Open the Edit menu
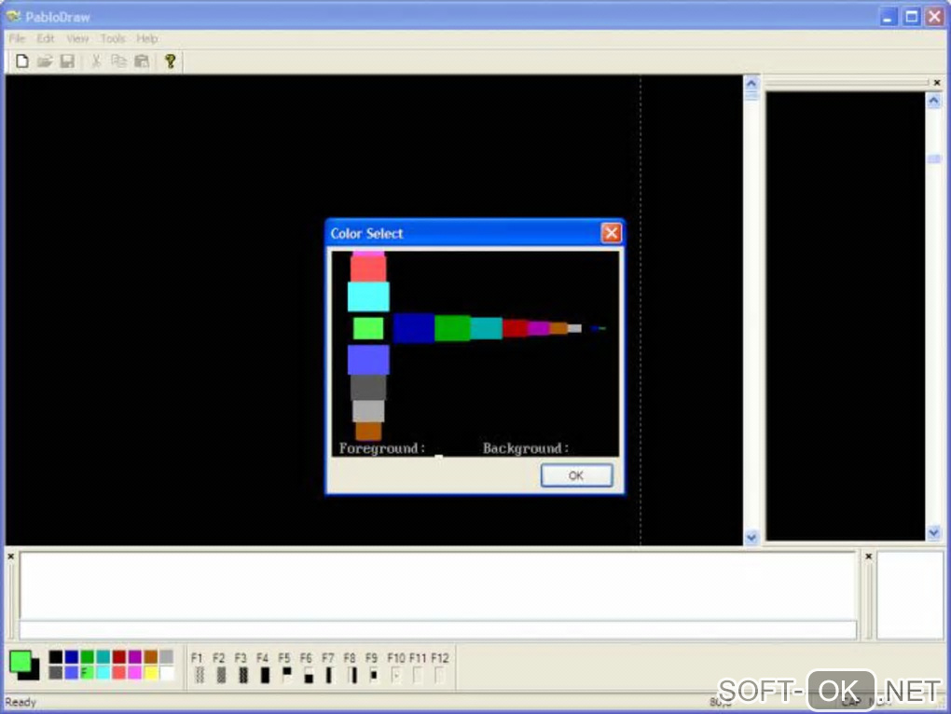The image size is (951, 714). [x=46, y=38]
